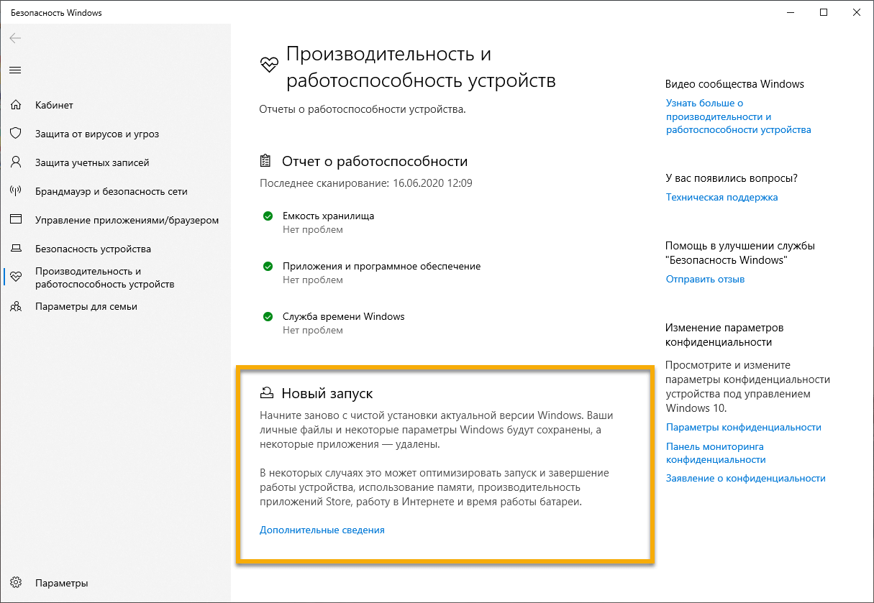Click the Техническая поддержка link
Image resolution: width=874 pixels, height=603 pixels.
[x=721, y=196]
